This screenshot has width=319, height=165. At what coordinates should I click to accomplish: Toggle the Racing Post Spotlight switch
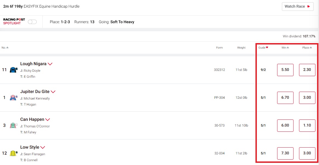[32, 22]
